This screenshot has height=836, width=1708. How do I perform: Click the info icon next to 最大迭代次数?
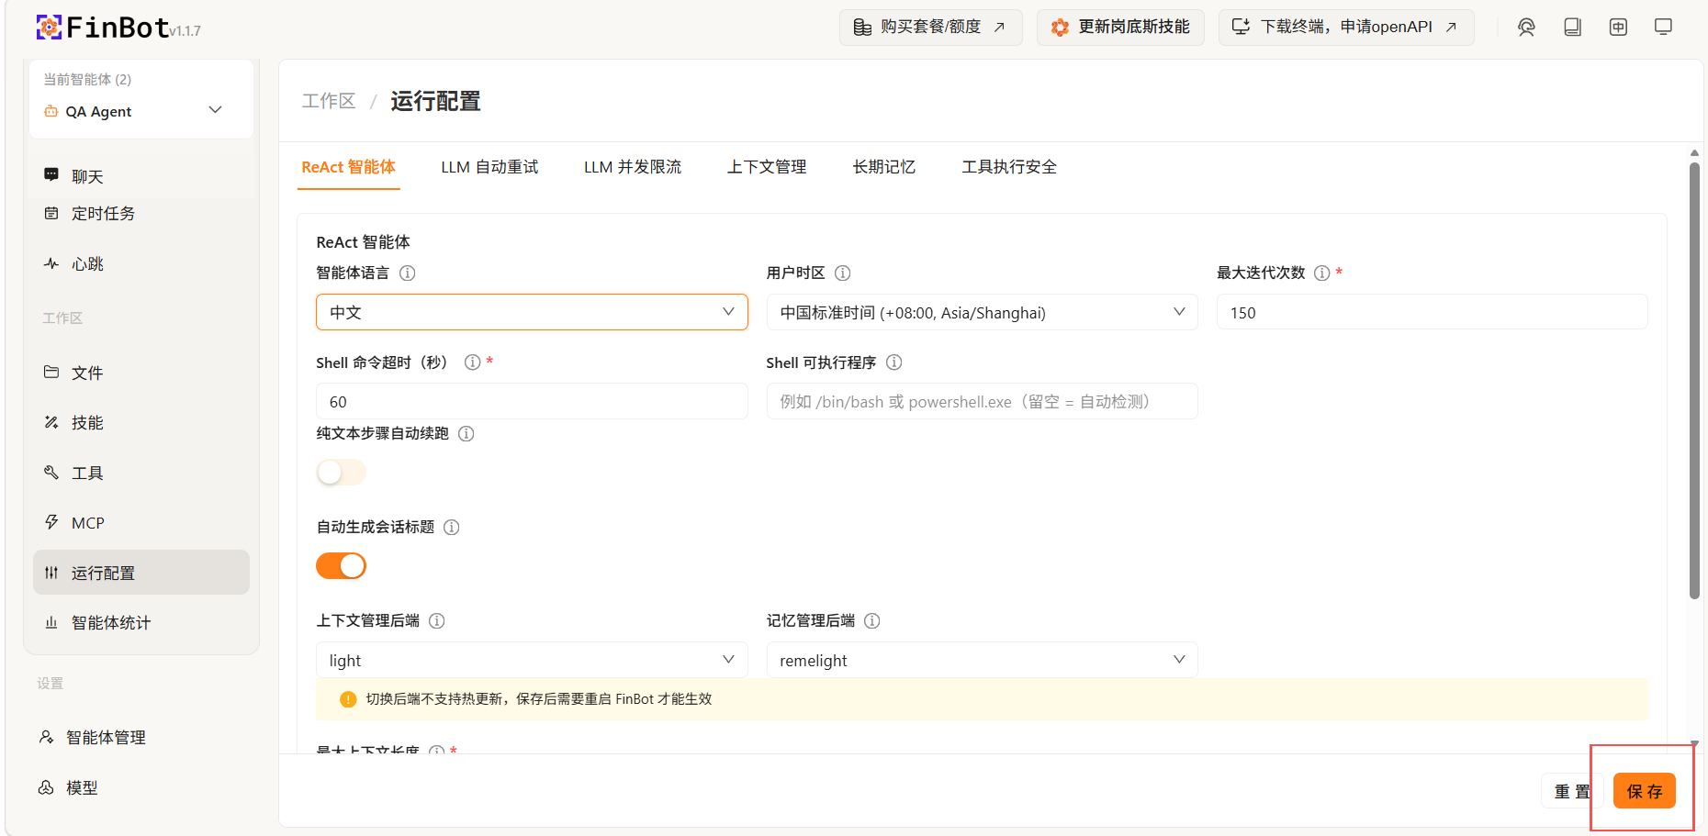pyautogui.click(x=1322, y=273)
